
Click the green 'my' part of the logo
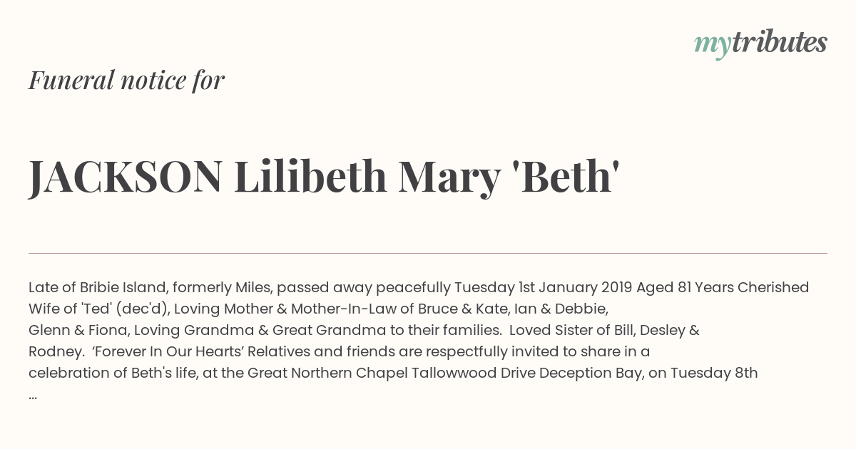(x=712, y=44)
